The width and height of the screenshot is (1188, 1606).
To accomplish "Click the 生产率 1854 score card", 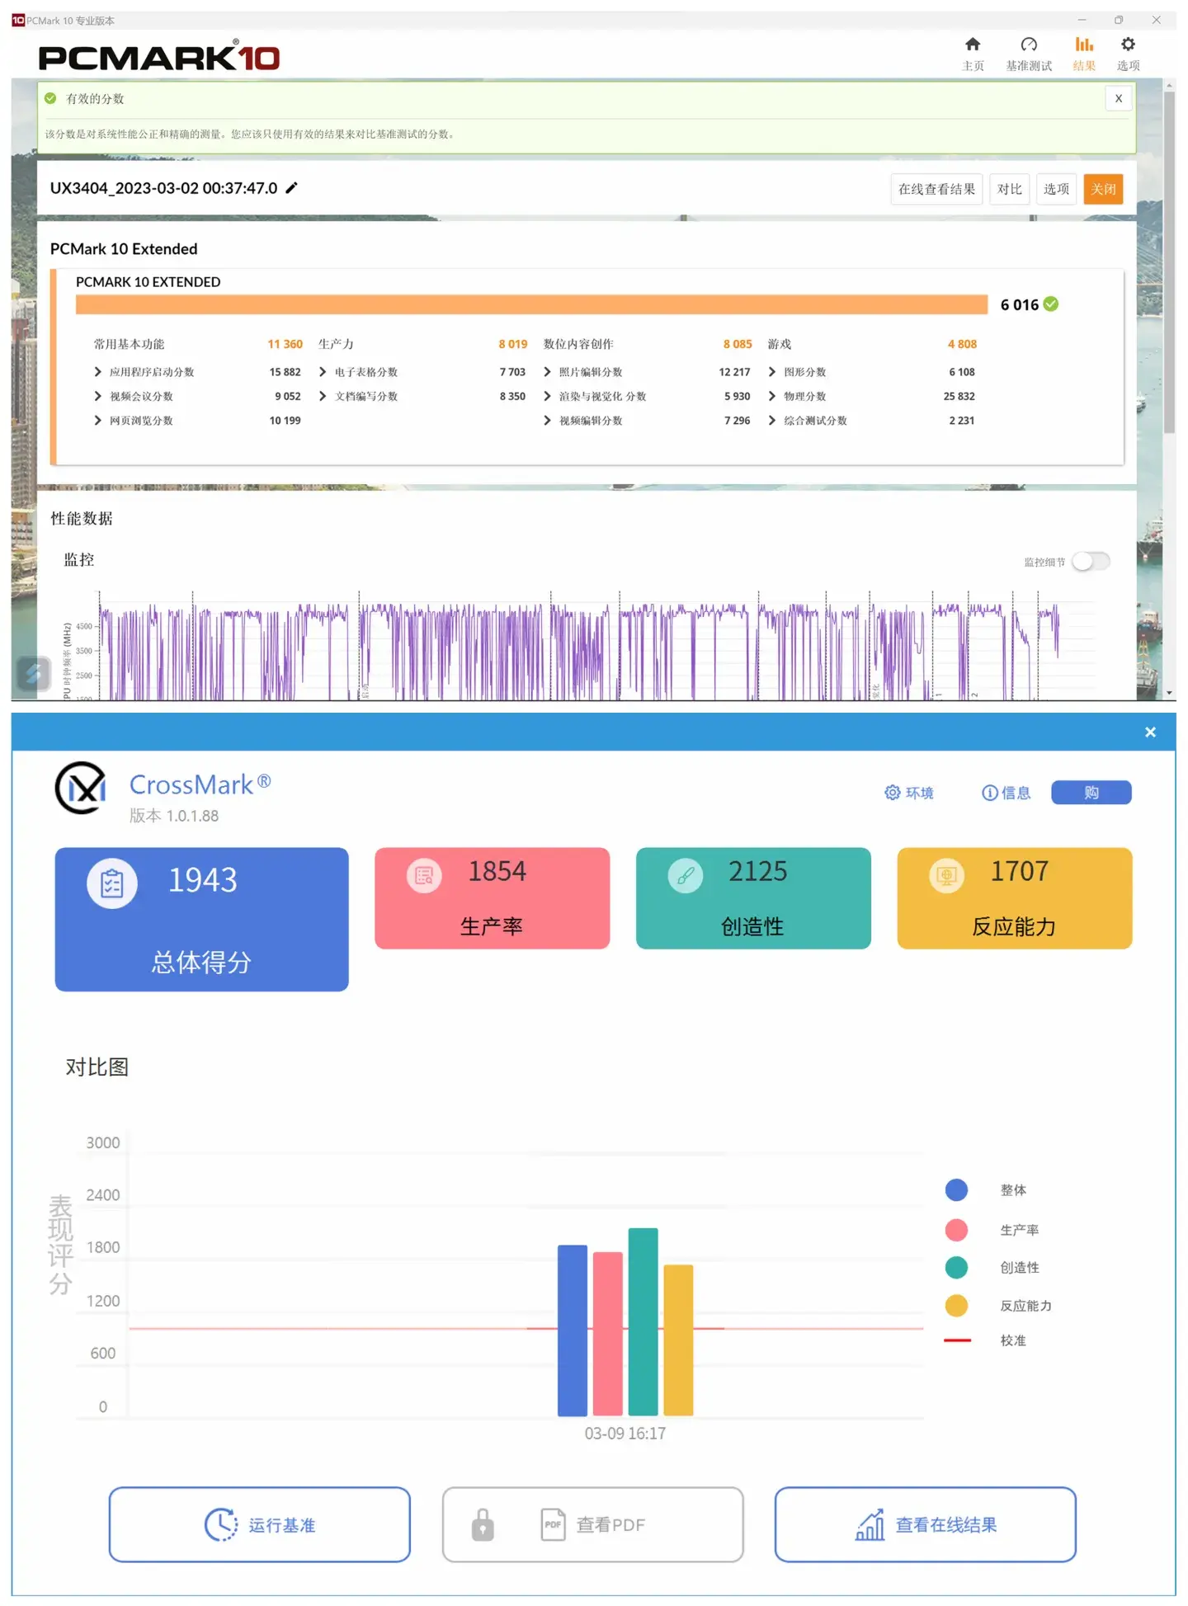I will 492,898.
